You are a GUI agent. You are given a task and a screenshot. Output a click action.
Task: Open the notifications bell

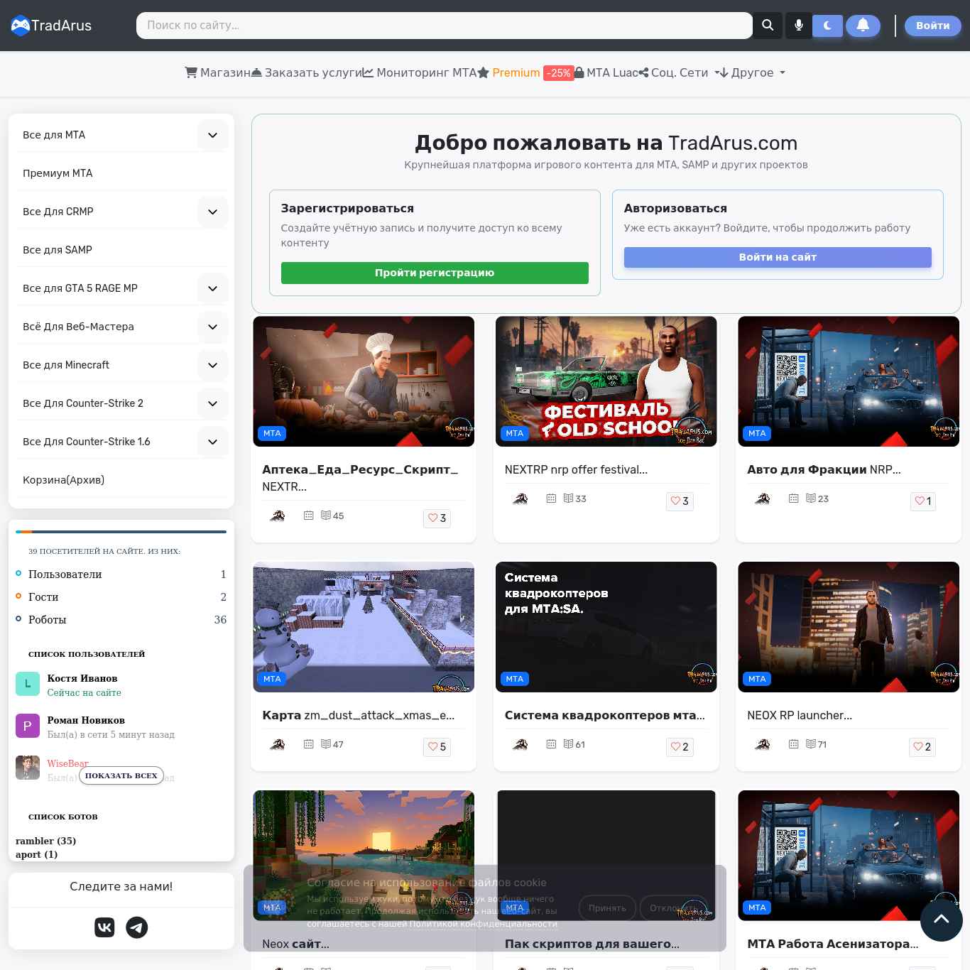tap(863, 26)
